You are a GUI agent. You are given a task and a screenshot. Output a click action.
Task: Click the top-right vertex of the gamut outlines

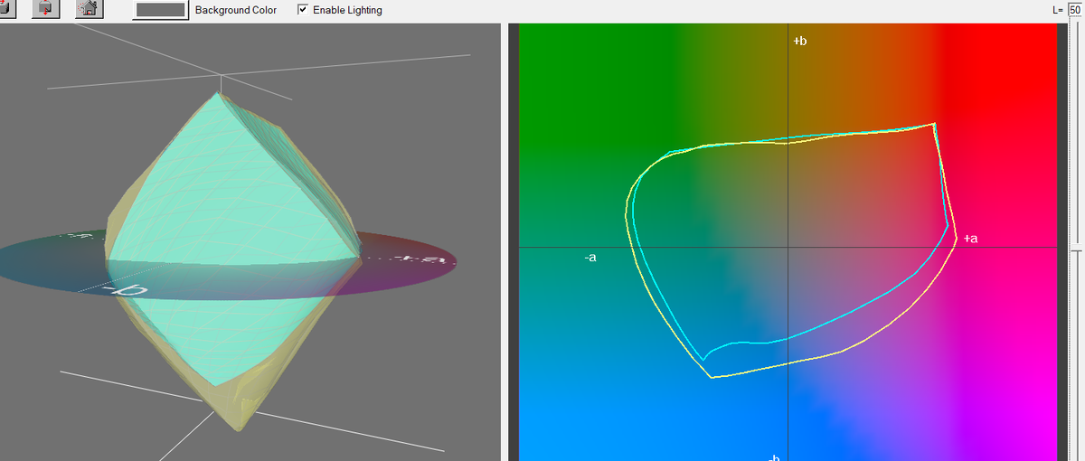tap(933, 124)
